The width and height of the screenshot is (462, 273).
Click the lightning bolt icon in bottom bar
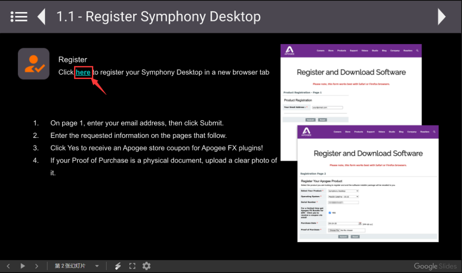[x=118, y=266]
